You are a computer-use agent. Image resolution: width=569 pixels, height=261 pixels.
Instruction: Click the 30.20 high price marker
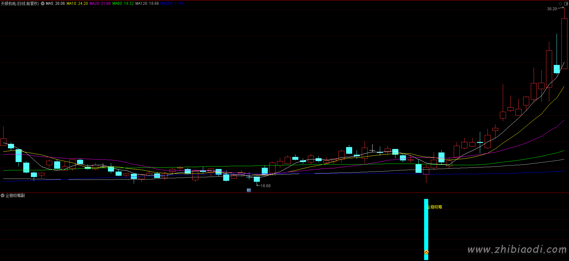552,9
